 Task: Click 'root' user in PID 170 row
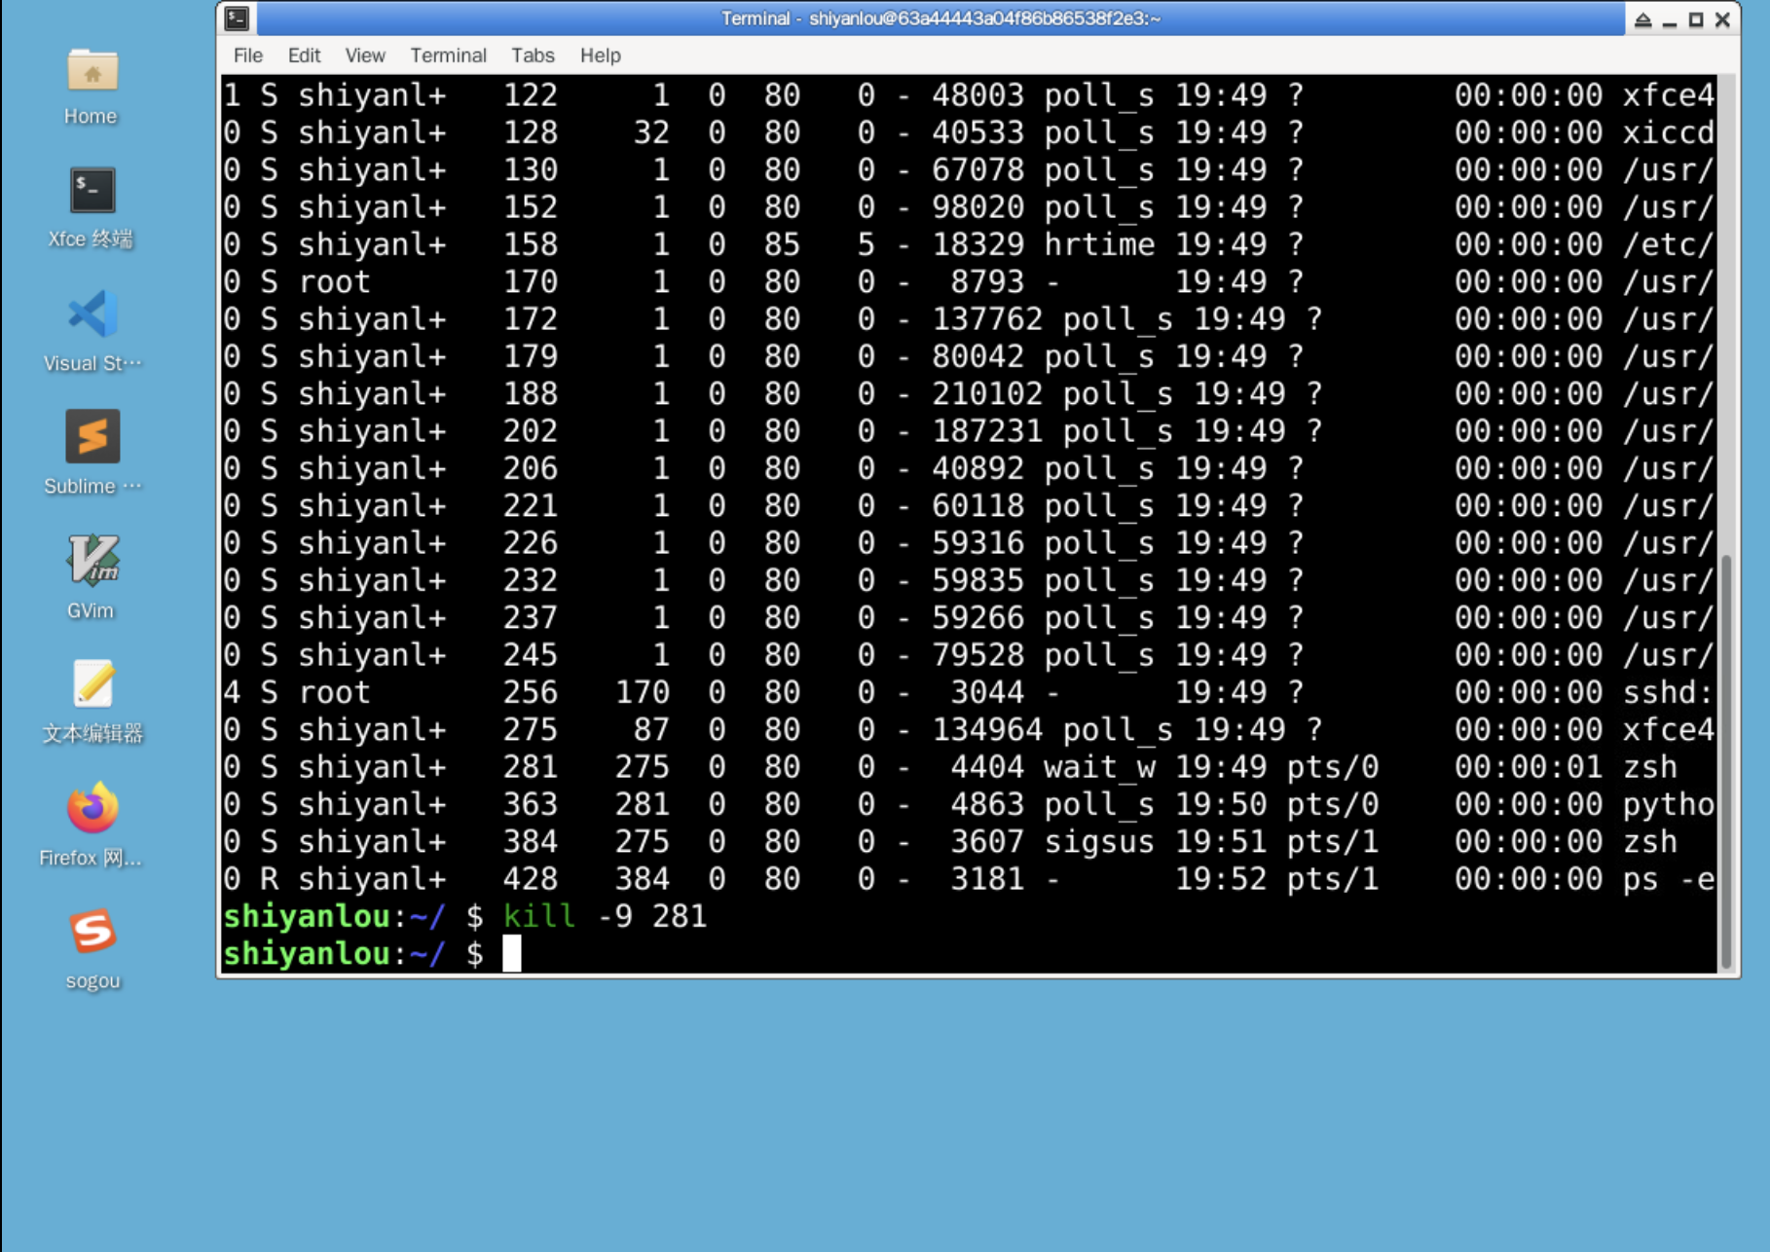(334, 281)
